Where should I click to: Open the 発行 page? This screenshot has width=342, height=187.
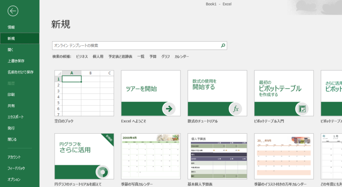coord(11,128)
